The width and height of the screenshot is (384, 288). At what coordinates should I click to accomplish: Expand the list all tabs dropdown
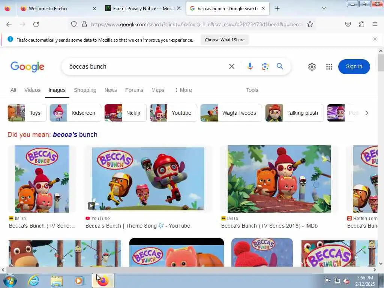point(324,9)
